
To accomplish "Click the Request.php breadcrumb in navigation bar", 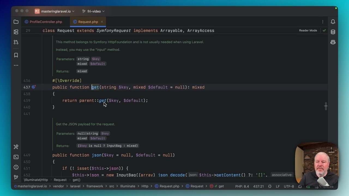I will pos(167,186).
